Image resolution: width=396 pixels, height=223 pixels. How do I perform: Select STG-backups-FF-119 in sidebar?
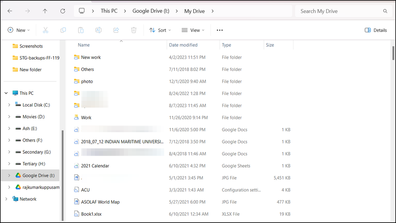(x=36, y=58)
